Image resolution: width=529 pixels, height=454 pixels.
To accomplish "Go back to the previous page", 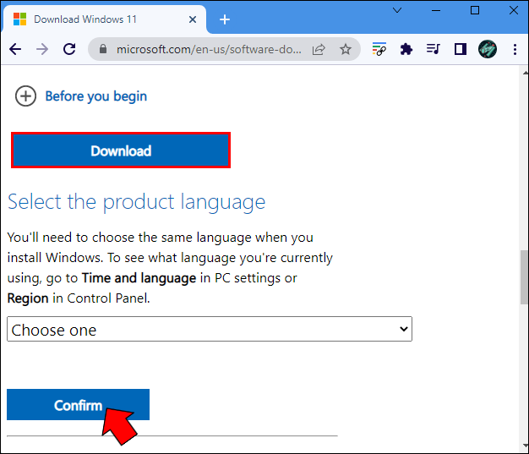I will pyautogui.click(x=15, y=49).
